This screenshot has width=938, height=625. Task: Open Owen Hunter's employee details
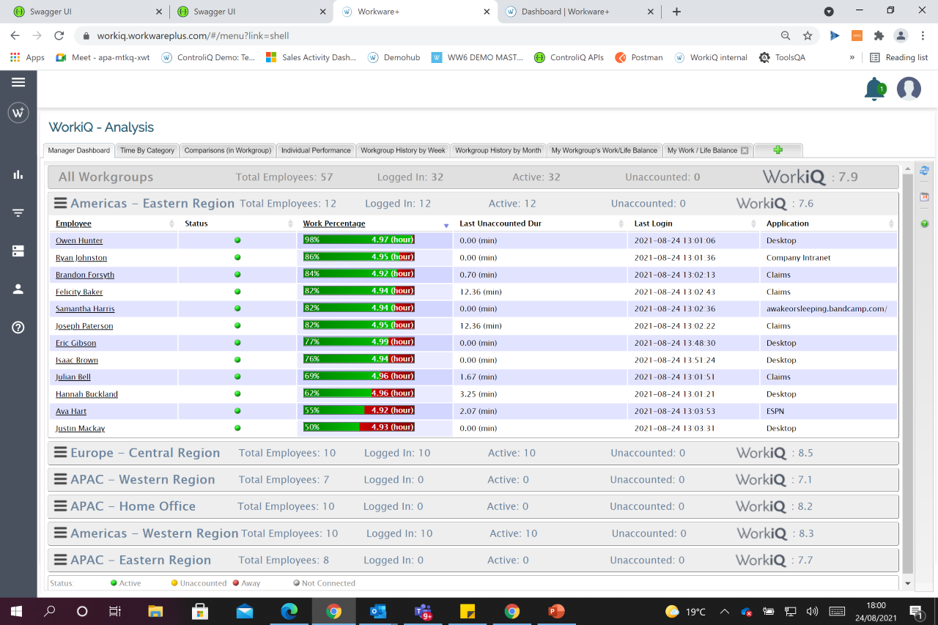click(x=78, y=240)
